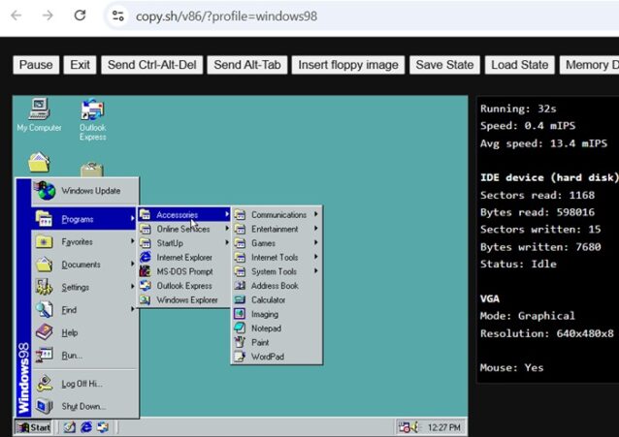Click the Notepad icon
Screen dimensions: 619x437
(240, 328)
